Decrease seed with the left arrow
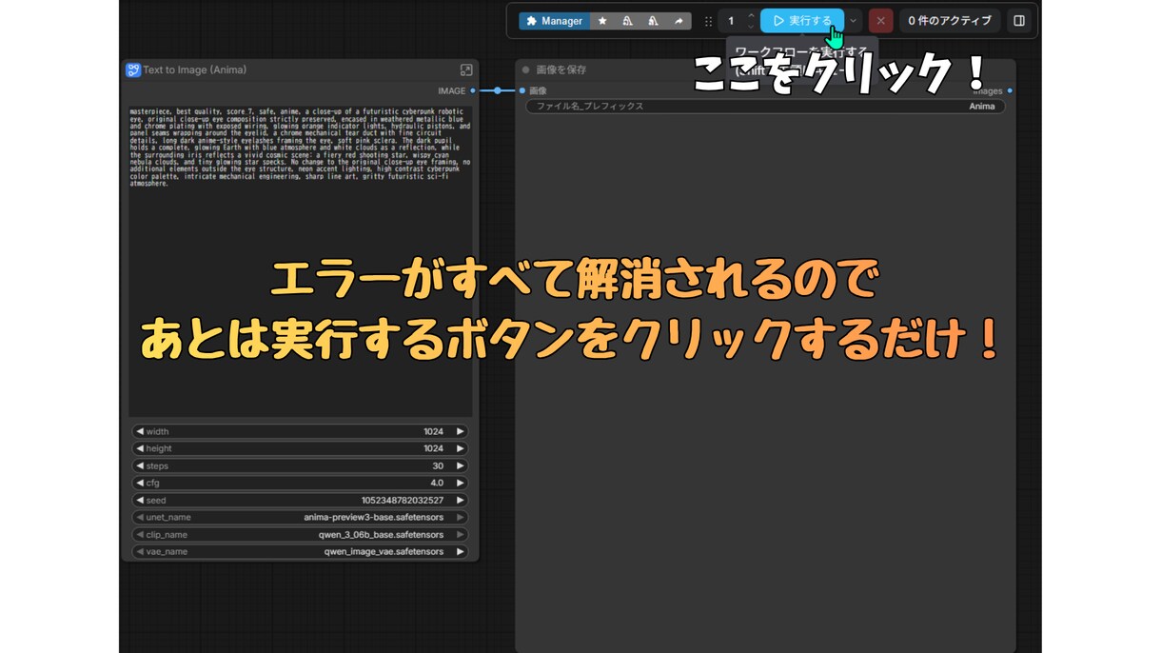 click(139, 500)
